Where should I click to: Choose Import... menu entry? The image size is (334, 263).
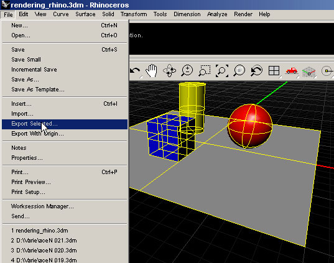pos(65,114)
